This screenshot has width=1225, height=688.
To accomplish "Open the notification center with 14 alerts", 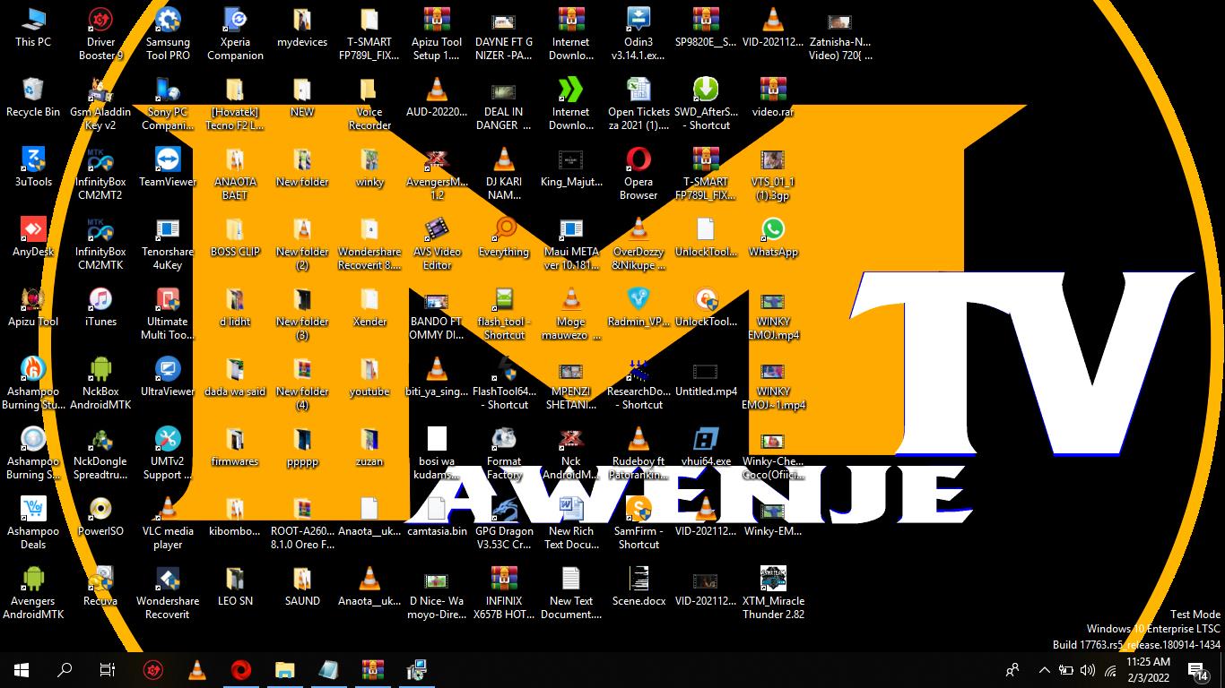I will 1197,670.
